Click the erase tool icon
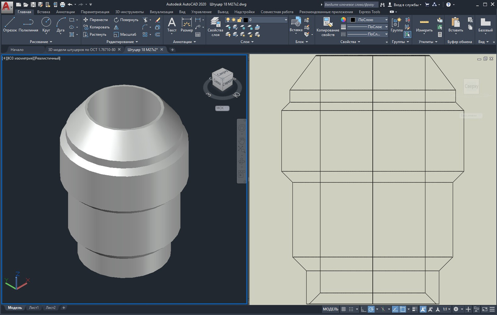This screenshot has height=315, width=497. (158, 20)
